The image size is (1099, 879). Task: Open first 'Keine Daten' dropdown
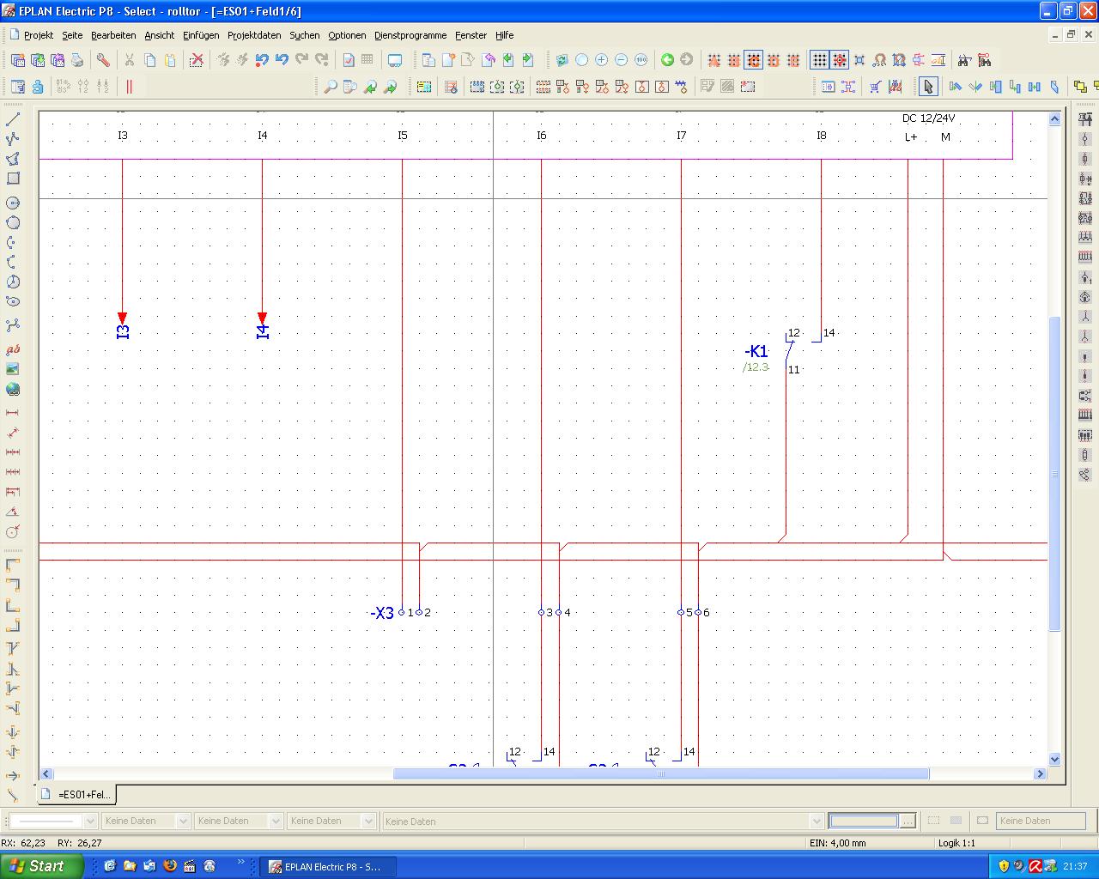183,821
